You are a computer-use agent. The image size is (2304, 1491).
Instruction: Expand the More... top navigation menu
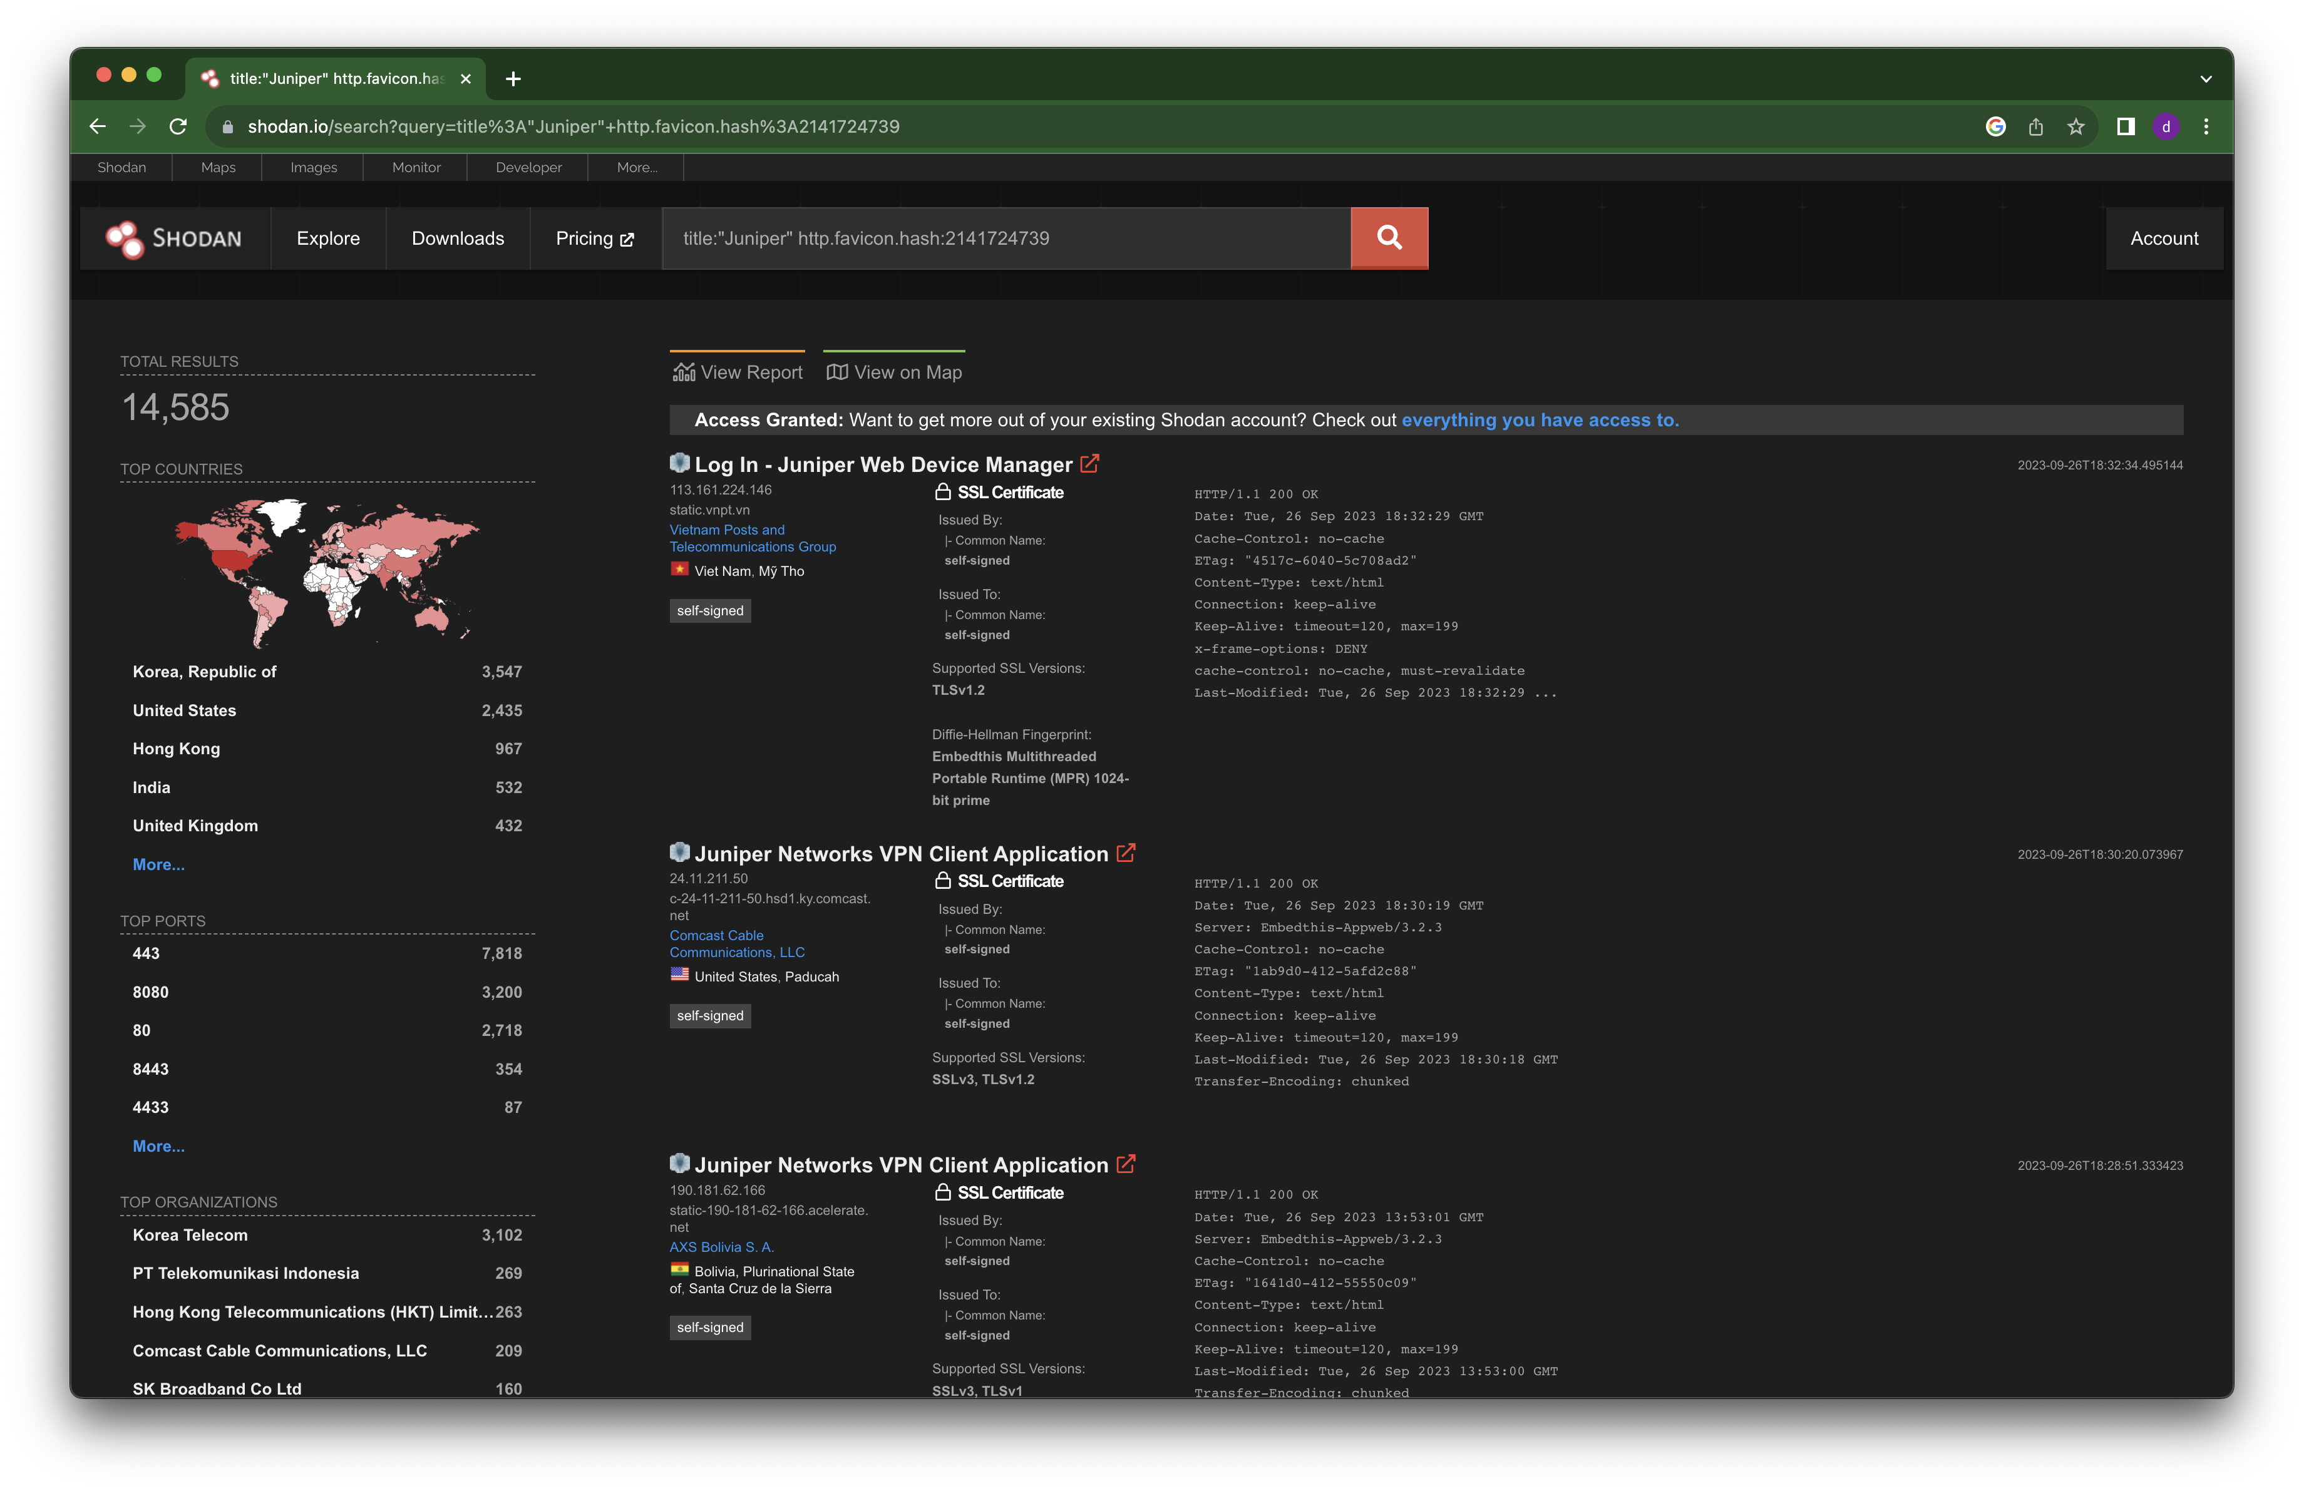tap(637, 167)
